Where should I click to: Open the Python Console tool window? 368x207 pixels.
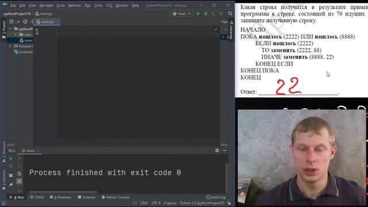pos(116,197)
